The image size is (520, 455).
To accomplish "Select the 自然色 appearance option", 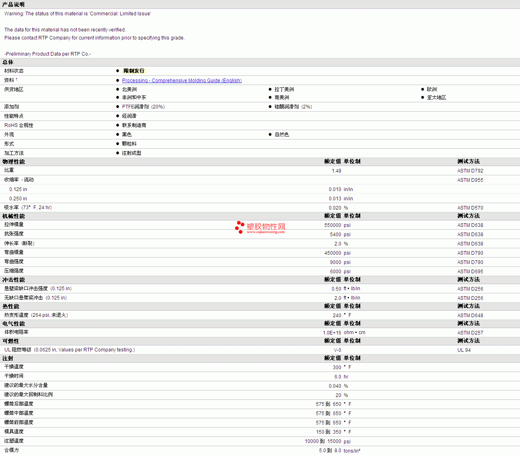I will (x=282, y=135).
